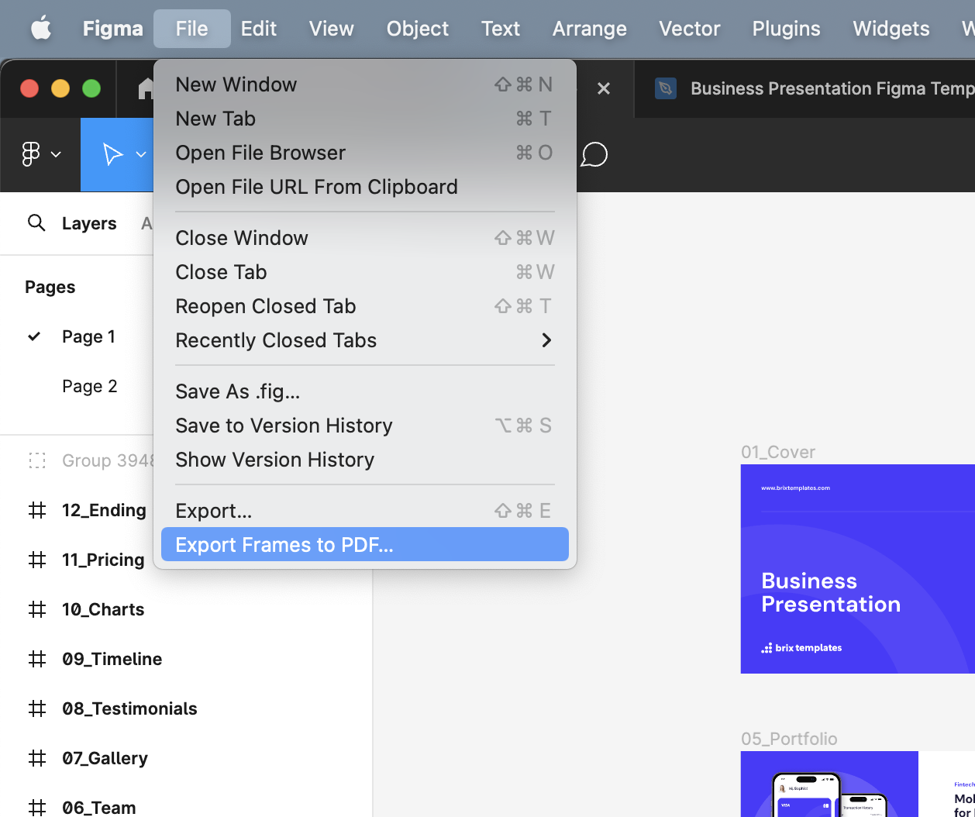This screenshot has height=817, width=975.
Task: Select Open File URL From Clipboard
Action: pyautogui.click(x=365, y=187)
